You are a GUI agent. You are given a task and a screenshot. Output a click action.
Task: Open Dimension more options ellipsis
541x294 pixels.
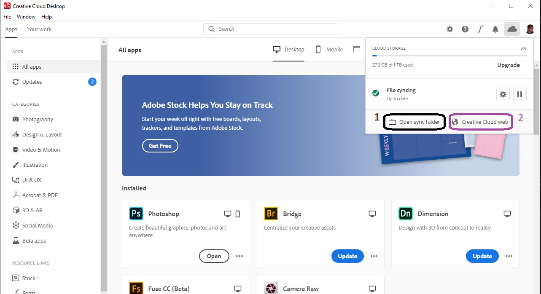(509, 256)
